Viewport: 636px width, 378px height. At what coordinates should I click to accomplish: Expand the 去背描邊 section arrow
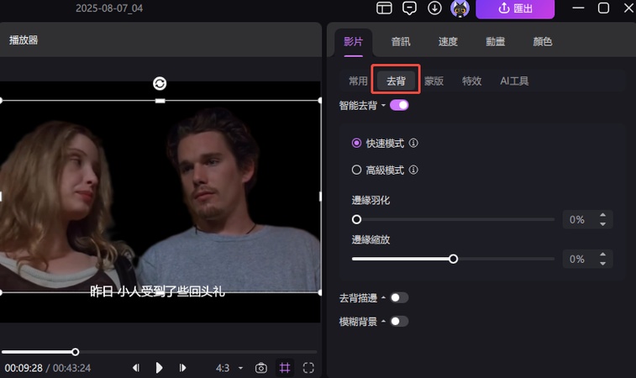(x=383, y=297)
